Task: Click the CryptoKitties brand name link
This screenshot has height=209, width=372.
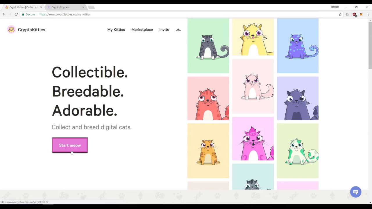Action: [x=31, y=30]
